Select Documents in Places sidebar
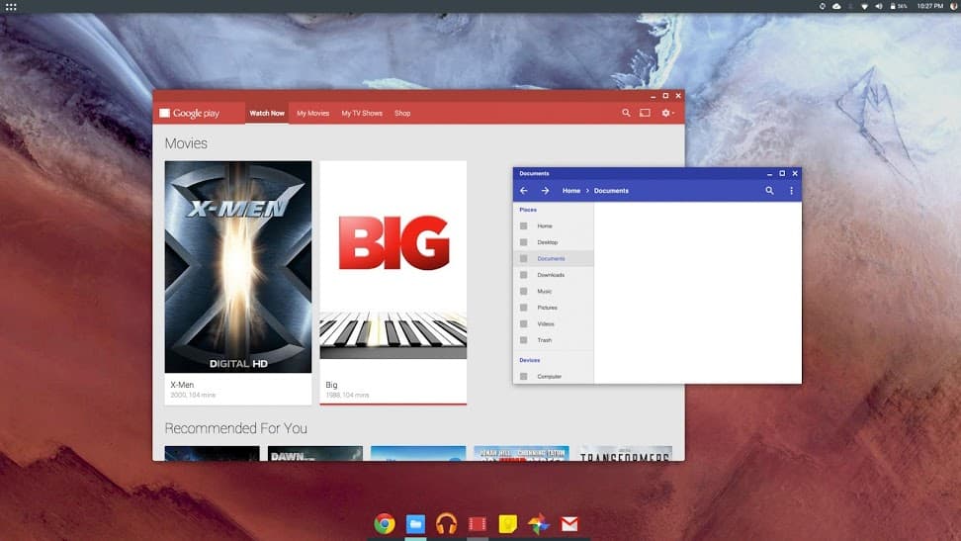This screenshot has width=961, height=541. tap(554, 258)
